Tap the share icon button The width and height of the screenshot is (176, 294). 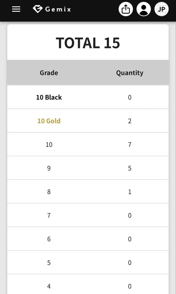point(126,10)
